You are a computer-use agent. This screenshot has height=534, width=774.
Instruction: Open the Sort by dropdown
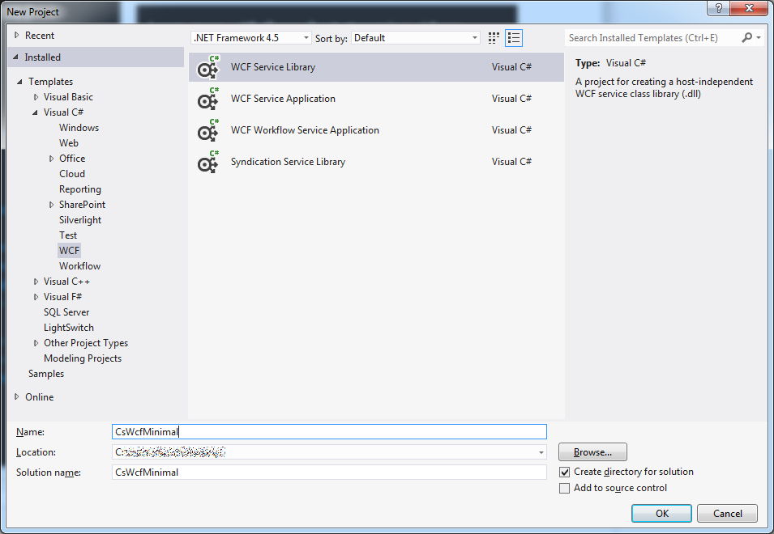pos(476,37)
